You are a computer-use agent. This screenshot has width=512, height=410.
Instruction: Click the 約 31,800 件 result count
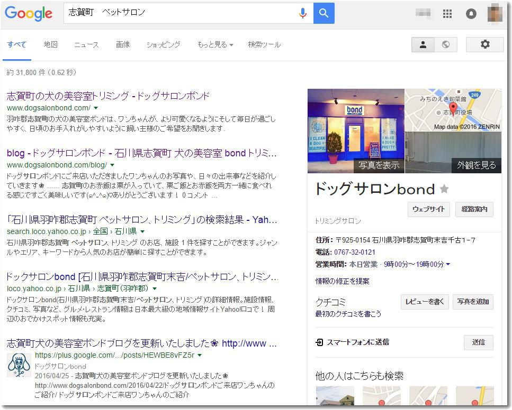coord(41,72)
